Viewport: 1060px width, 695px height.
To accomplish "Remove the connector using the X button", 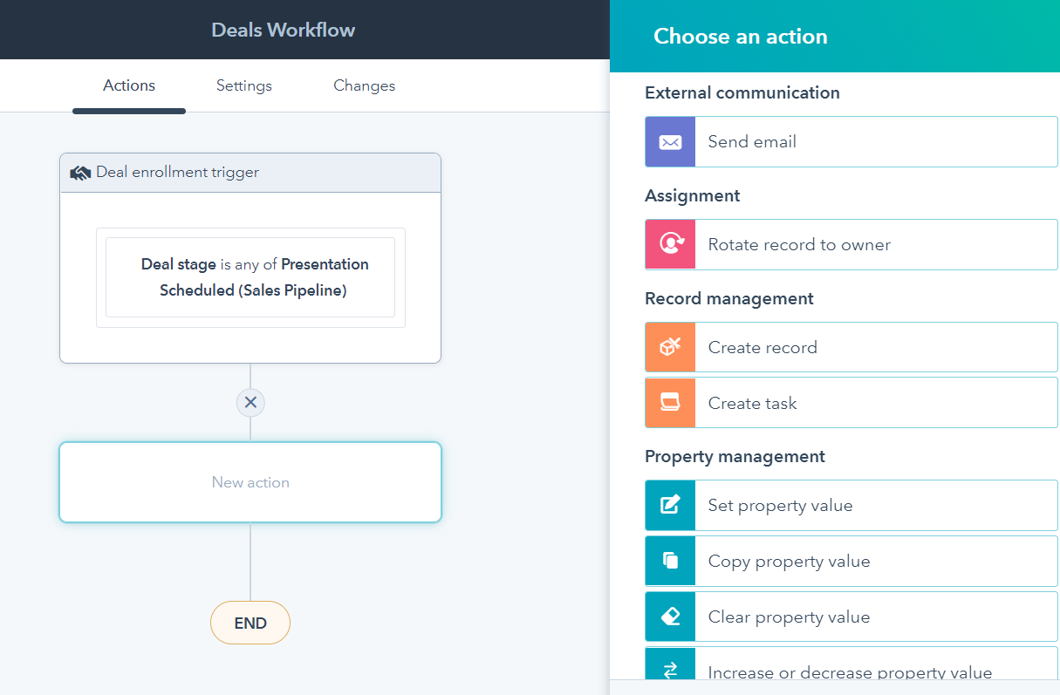I will tap(250, 402).
